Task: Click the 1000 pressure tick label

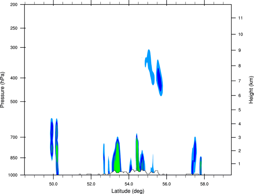Action: pyautogui.click(x=13, y=175)
